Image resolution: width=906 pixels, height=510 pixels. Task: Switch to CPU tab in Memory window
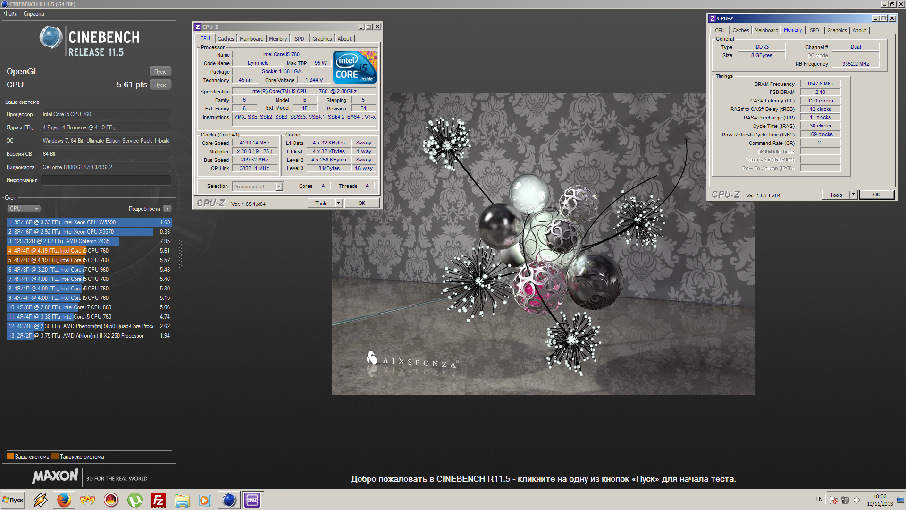(720, 30)
